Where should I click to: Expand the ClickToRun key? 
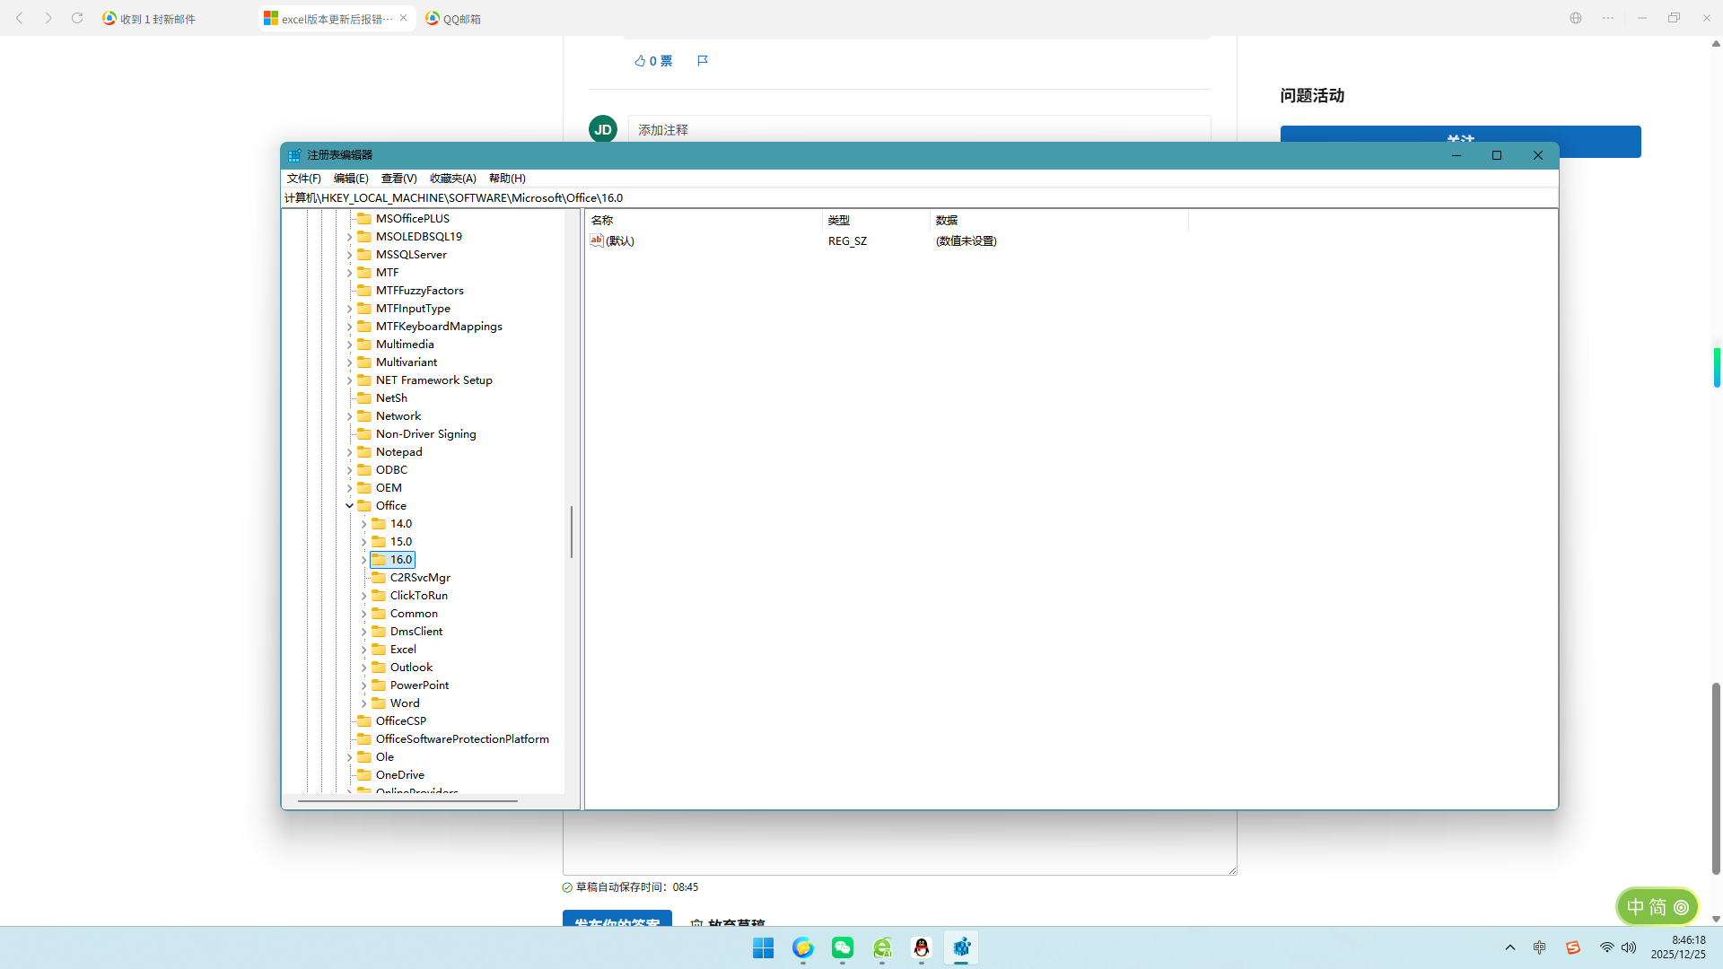(363, 596)
